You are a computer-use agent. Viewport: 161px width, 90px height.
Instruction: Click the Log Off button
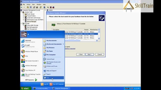[45, 84]
